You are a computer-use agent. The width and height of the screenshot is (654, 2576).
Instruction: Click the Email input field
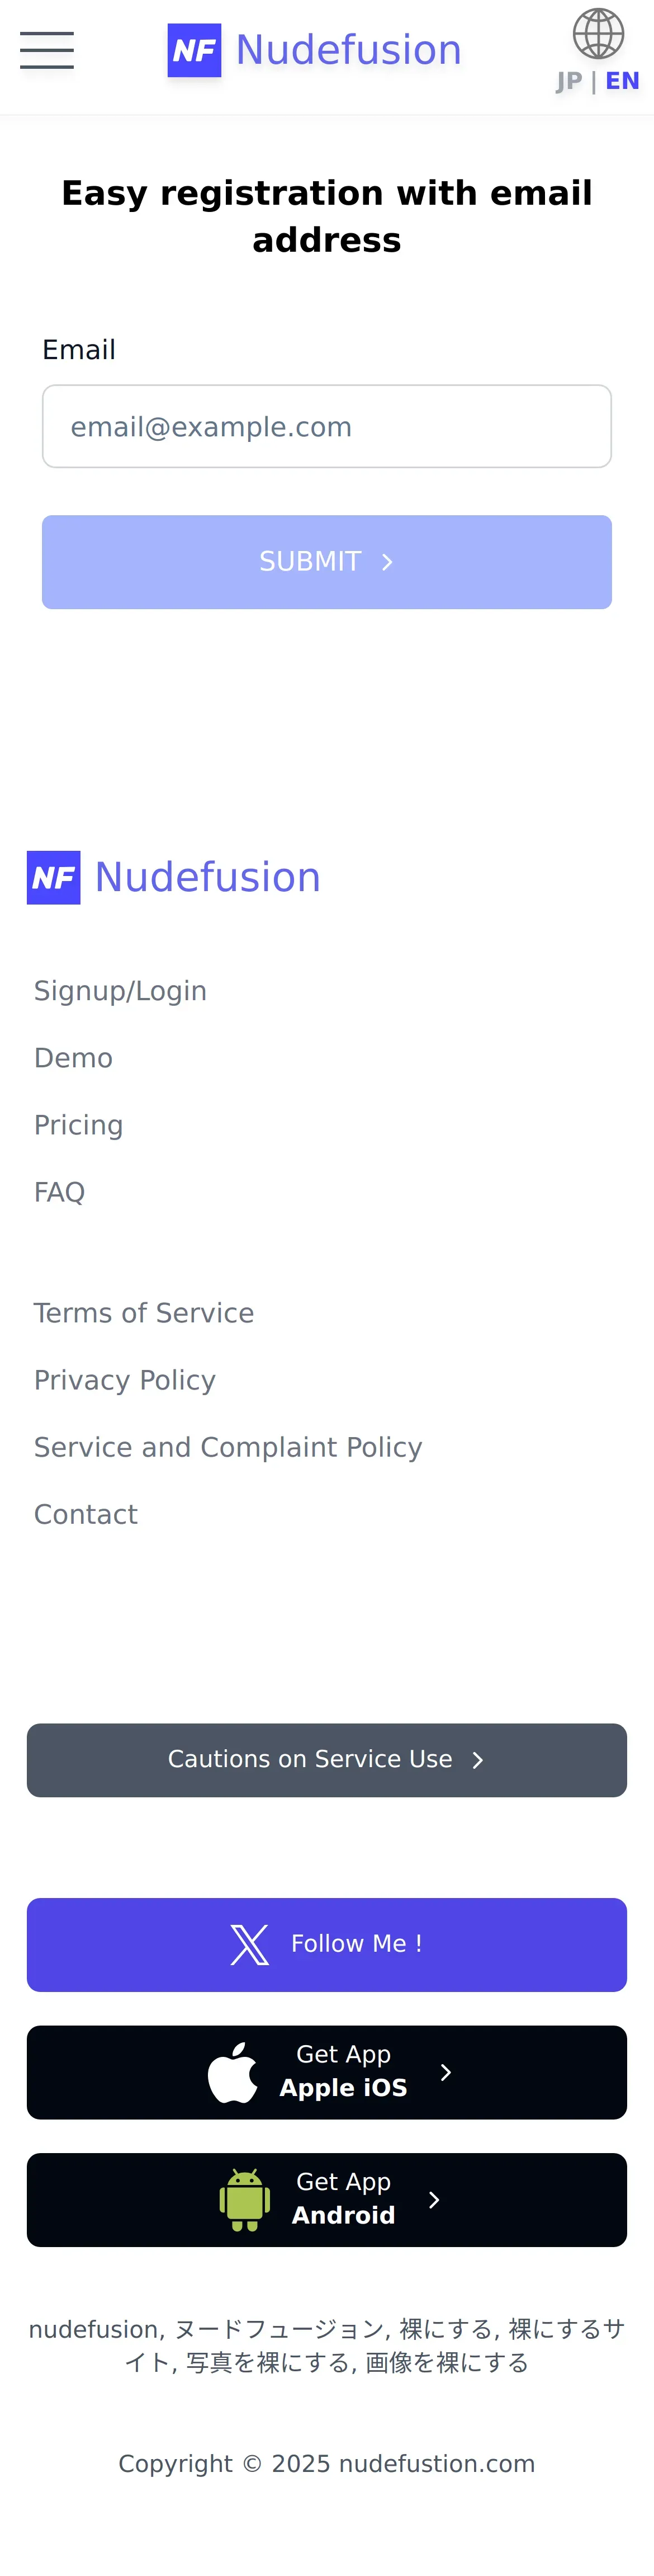(x=327, y=426)
